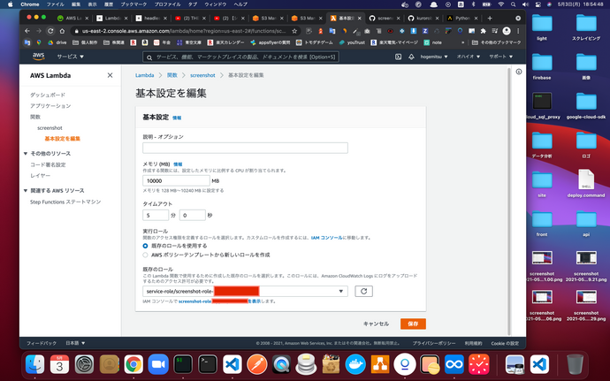610x381 pixels.
Task: Reload the page in Chrome
Action: pos(50,31)
